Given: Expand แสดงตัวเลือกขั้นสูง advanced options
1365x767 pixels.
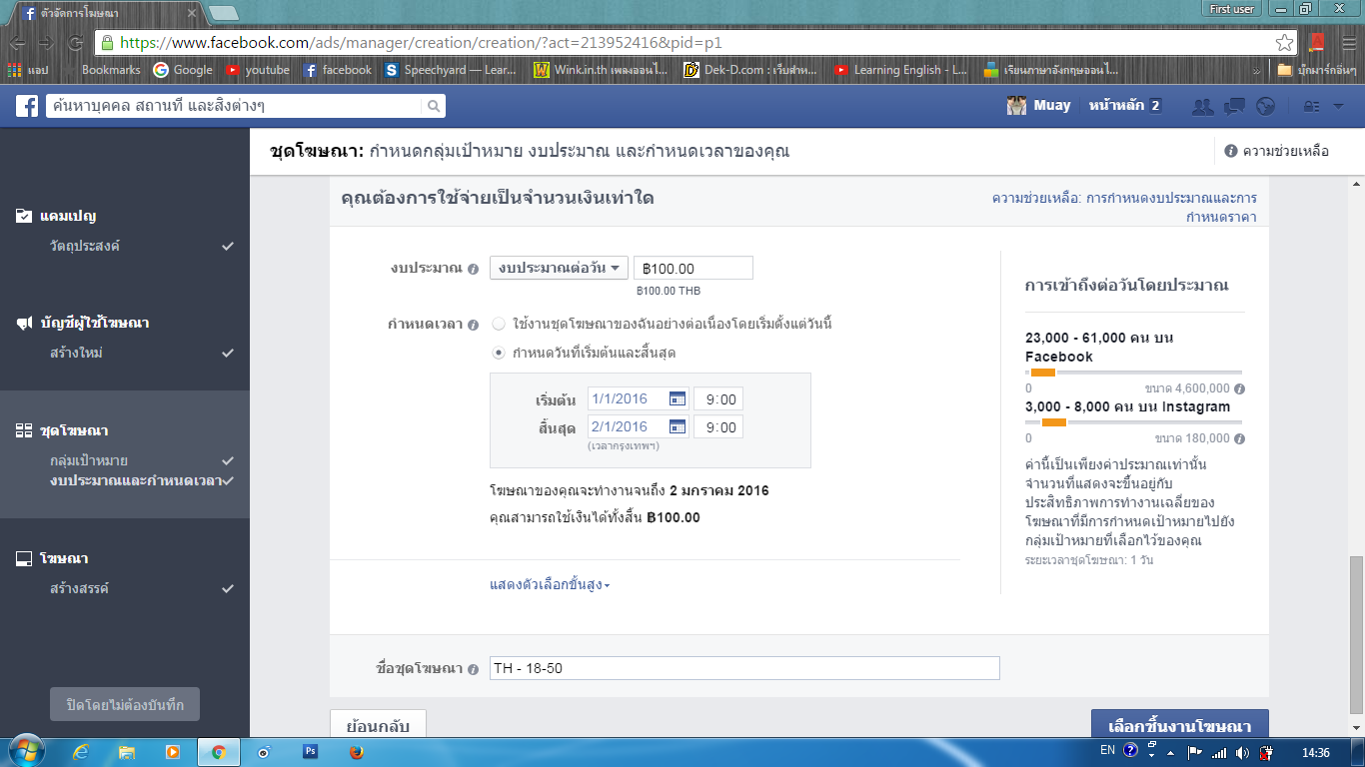Looking at the screenshot, I should pos(550,584).
